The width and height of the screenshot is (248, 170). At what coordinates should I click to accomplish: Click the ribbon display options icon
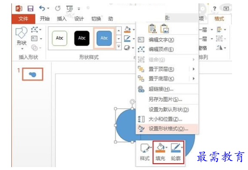pos(226,8)
